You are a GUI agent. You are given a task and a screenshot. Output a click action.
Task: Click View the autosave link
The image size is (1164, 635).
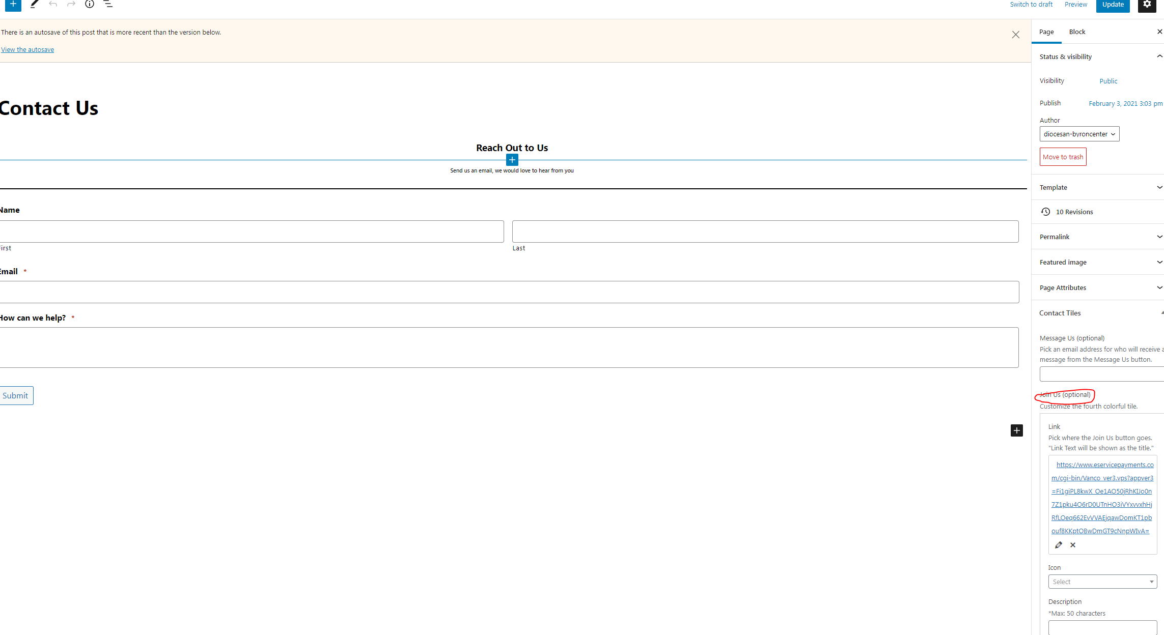tap(27, 49)
